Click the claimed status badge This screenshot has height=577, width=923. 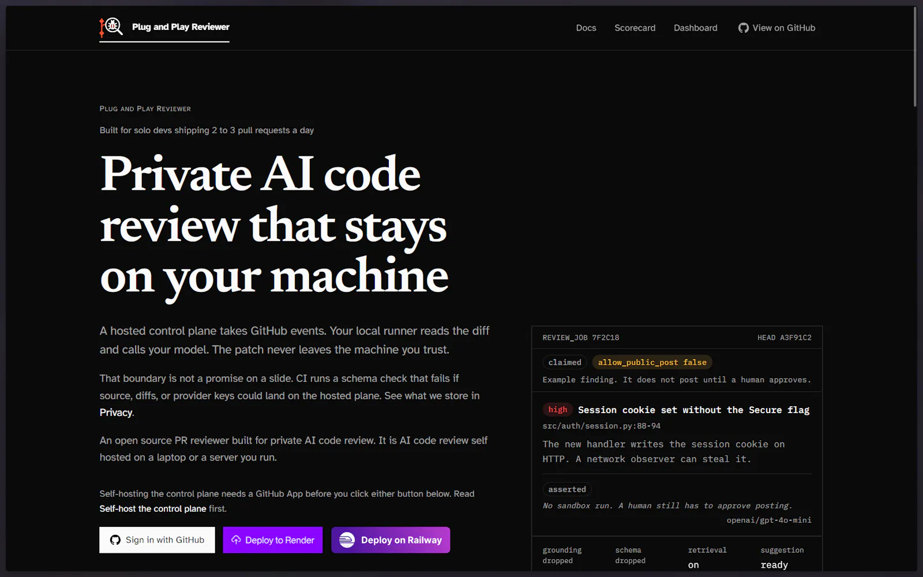(565, 362)
